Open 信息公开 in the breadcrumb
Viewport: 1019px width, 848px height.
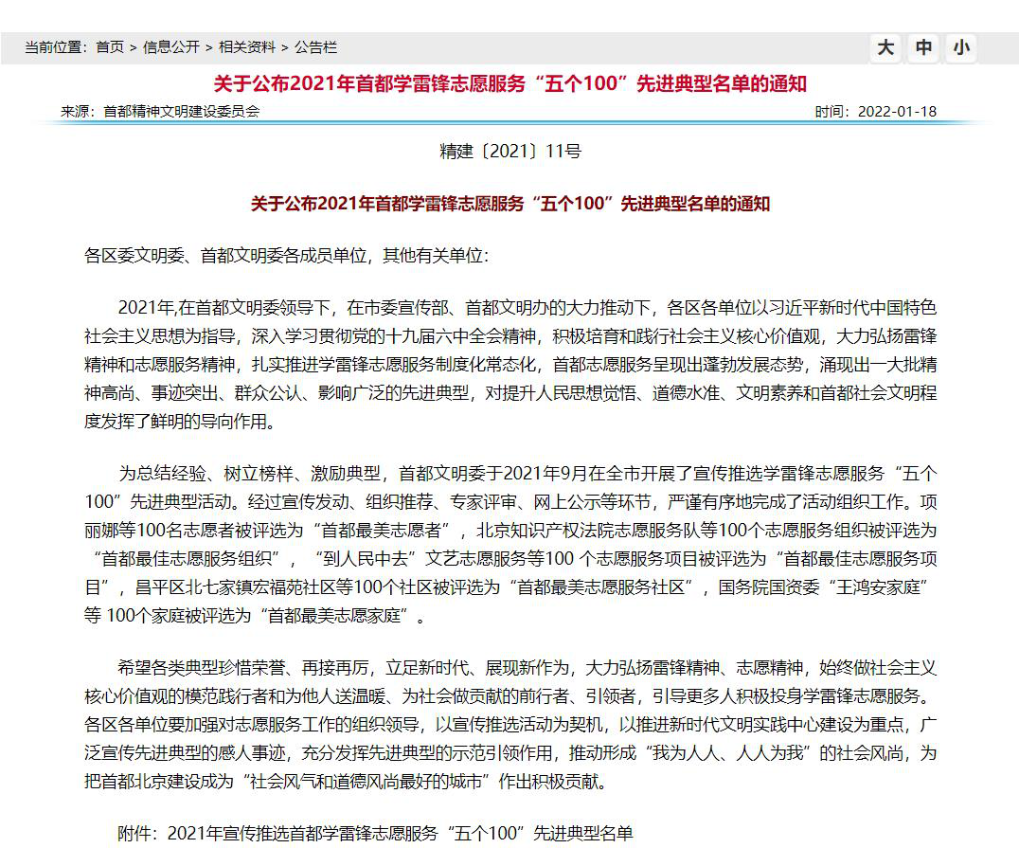(171, 47)
